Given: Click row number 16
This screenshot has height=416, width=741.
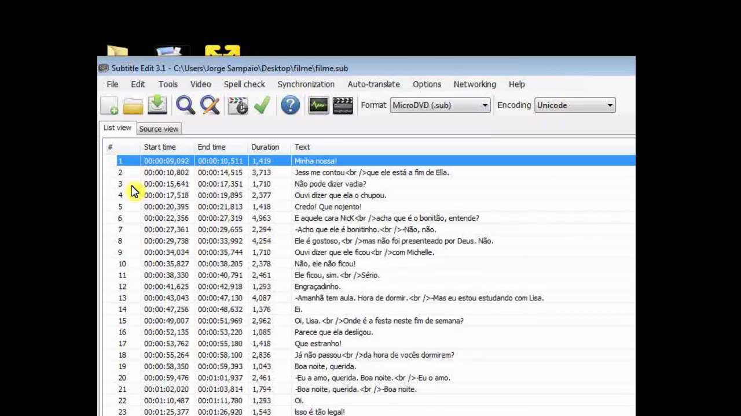Looking at the screenshot, I should [x=122, y=332].
